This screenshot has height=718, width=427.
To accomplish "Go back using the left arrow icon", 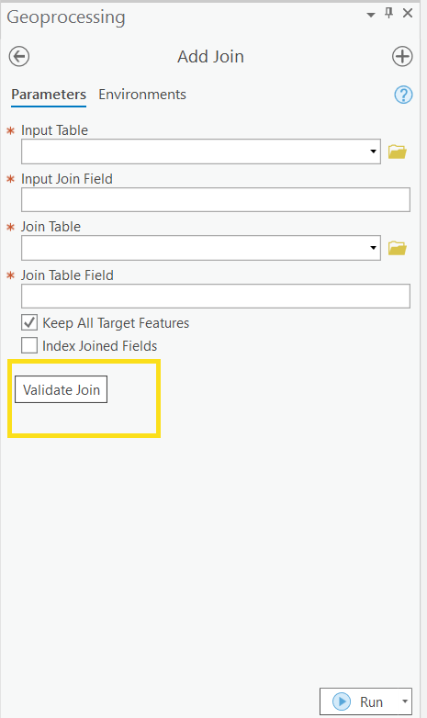I will [x=19, y=57].
